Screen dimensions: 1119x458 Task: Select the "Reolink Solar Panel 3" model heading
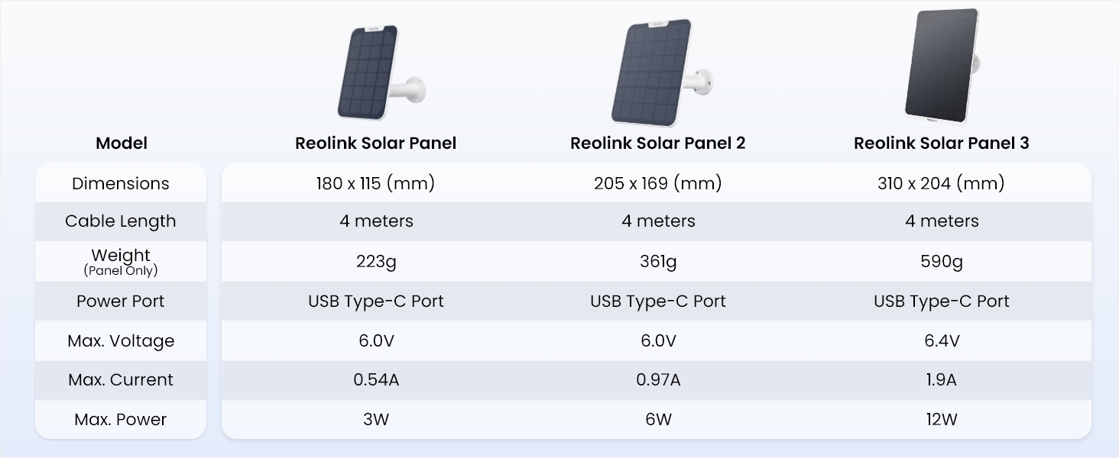pyautogui.click(x=942, y=144)
